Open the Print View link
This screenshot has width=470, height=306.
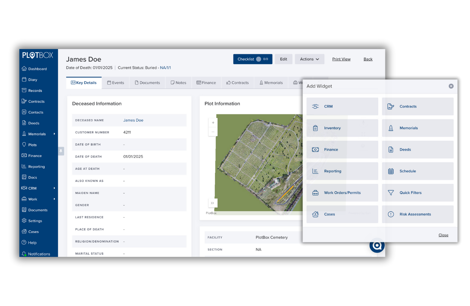[x=341, y=59]
